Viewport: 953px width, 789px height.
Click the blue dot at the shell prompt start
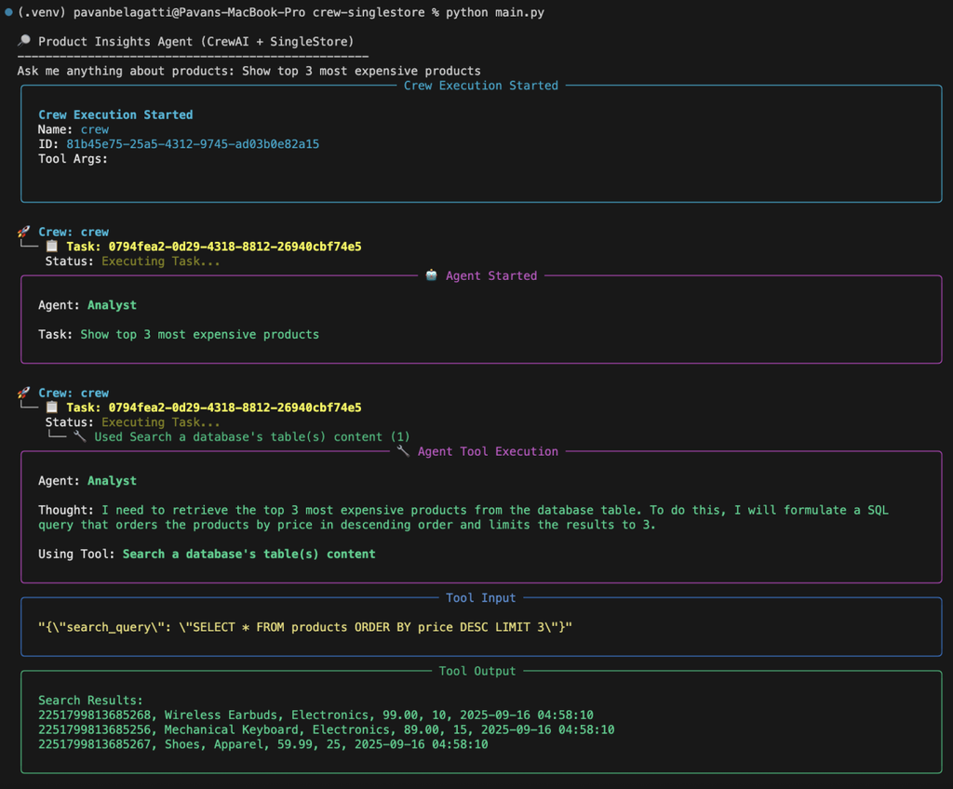[x=8, y=12]
